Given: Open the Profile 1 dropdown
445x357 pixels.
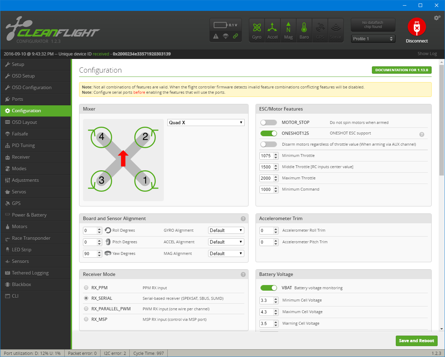Looking at the screenshot, I should click(x=373, y=39).
